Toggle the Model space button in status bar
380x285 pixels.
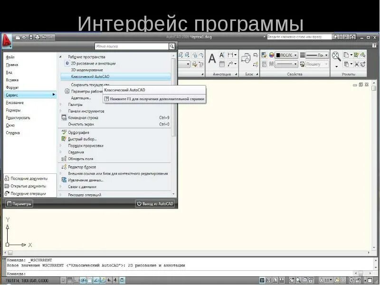click(x=262, y=280)
